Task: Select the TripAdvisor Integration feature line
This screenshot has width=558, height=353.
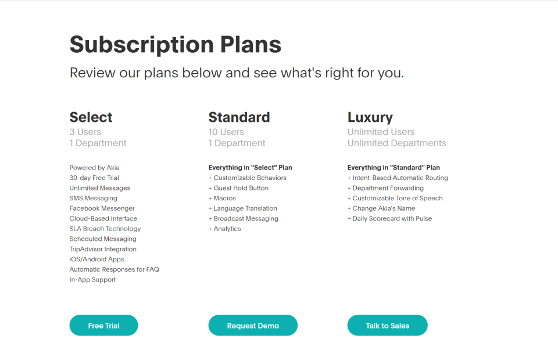Action: click(103, 249)
